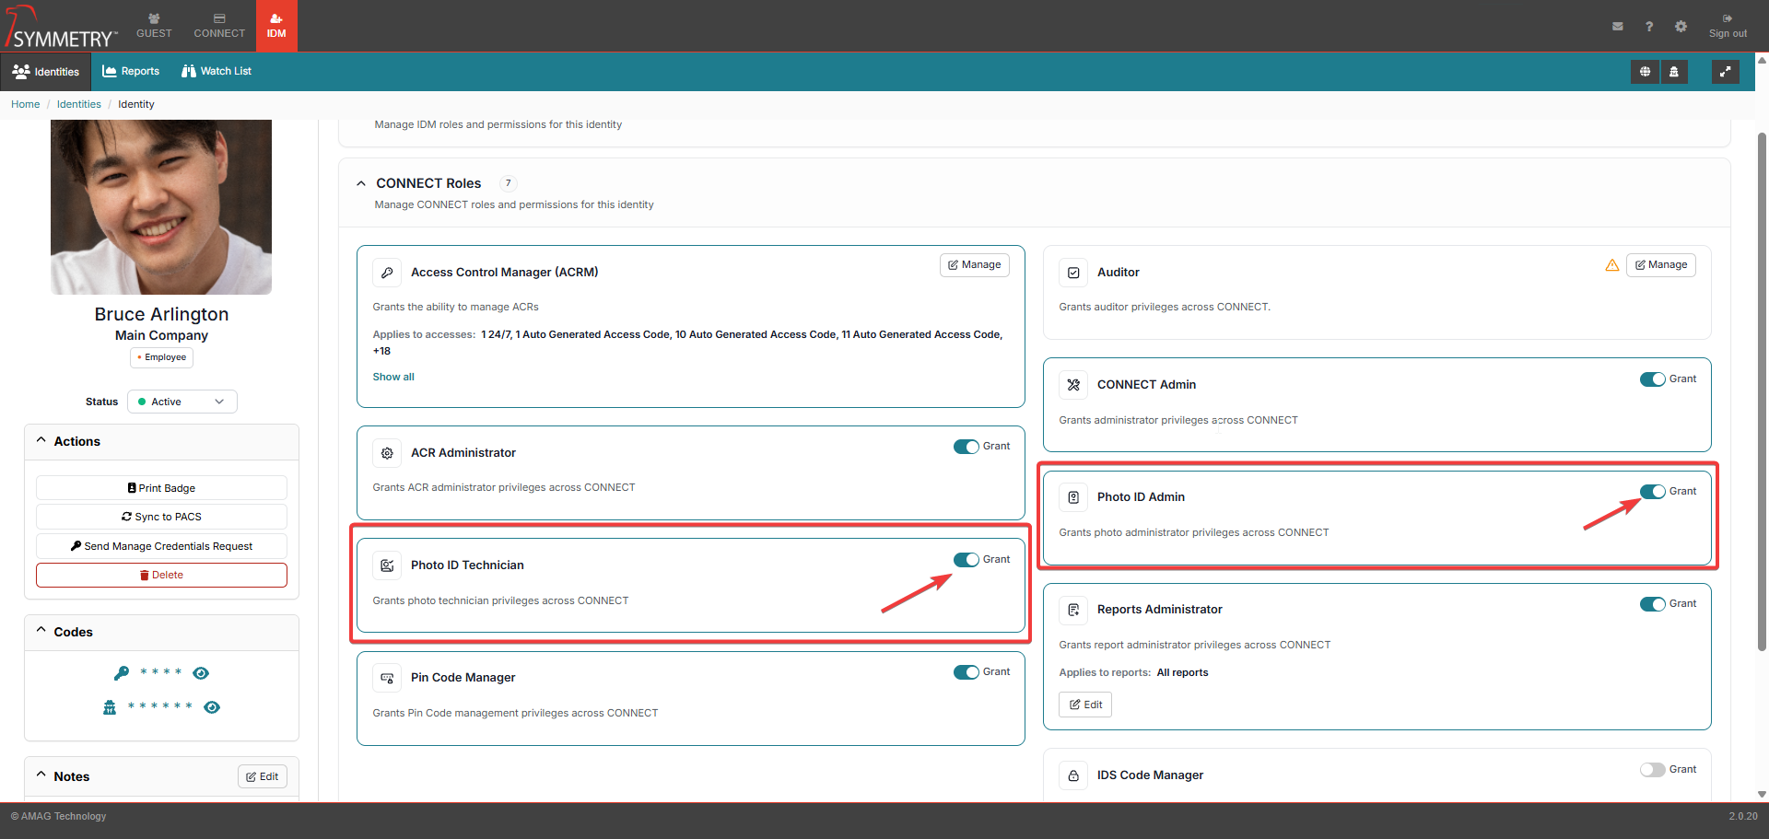
Task: Click Show all accesses link
Action: [393, 377]
